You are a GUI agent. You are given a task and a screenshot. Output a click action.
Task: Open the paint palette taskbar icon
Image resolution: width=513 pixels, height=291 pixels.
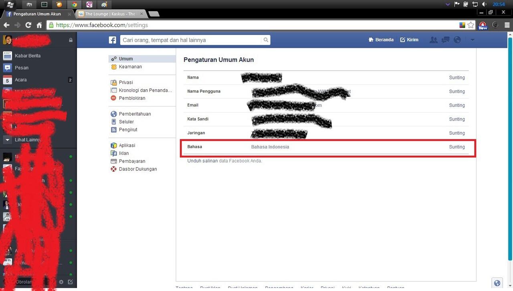click(104, 4)
